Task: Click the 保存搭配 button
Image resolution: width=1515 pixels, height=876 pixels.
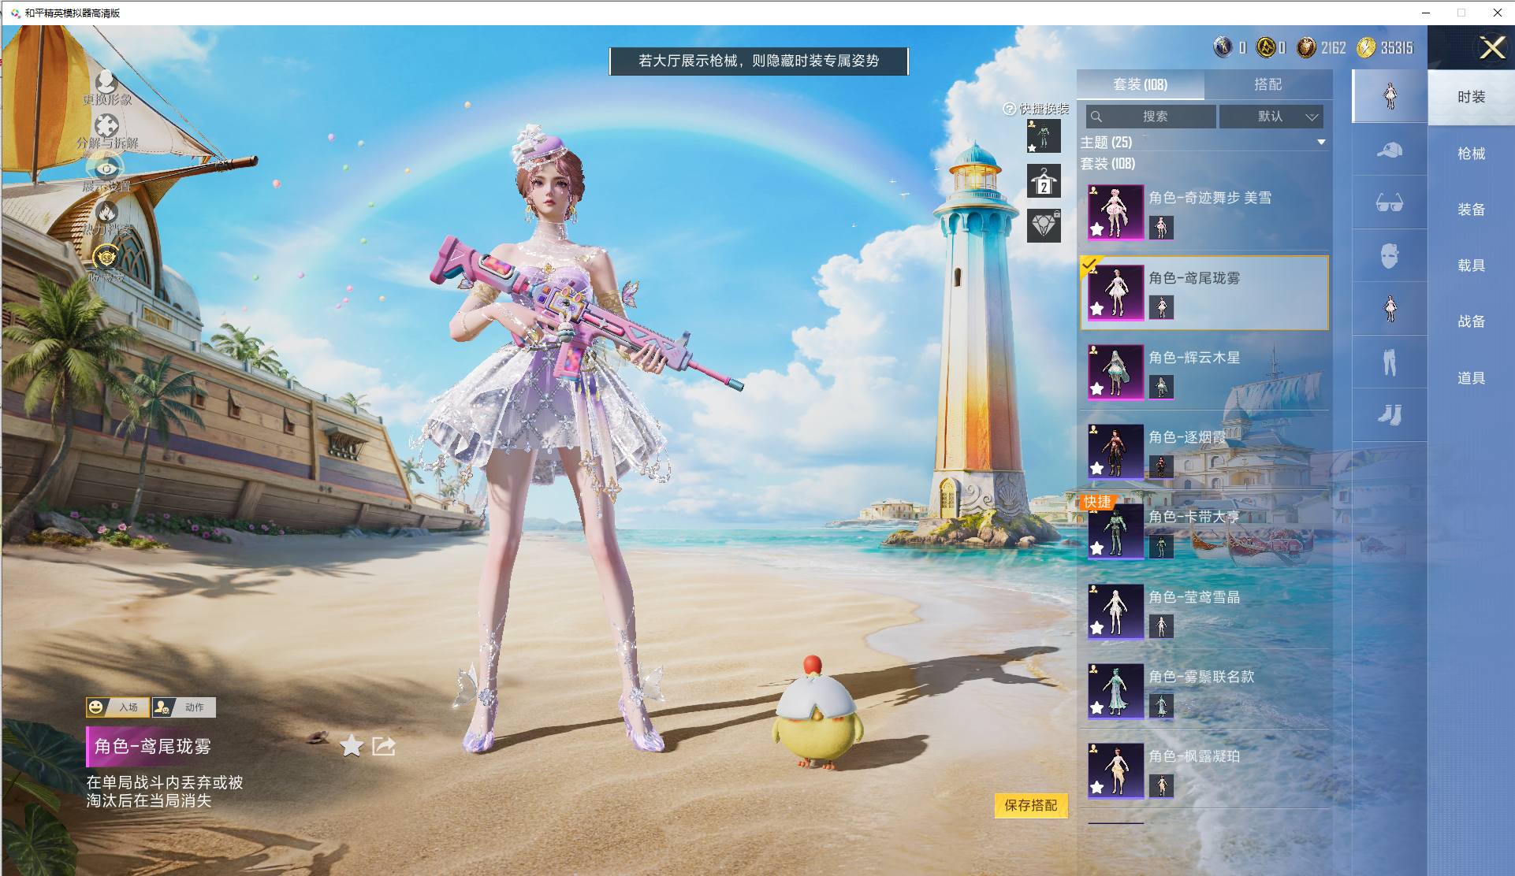Action: (1030, 805)
